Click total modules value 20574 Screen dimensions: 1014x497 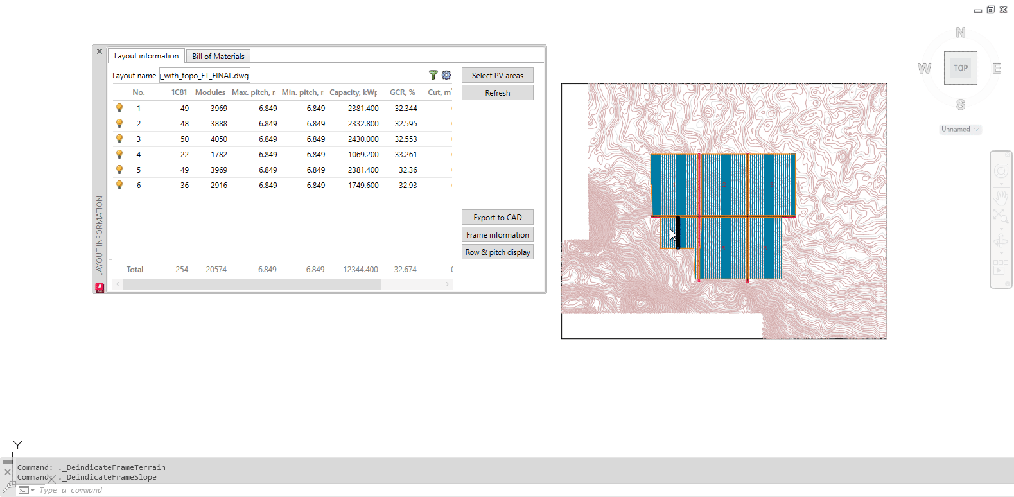[x=216, y=270]
